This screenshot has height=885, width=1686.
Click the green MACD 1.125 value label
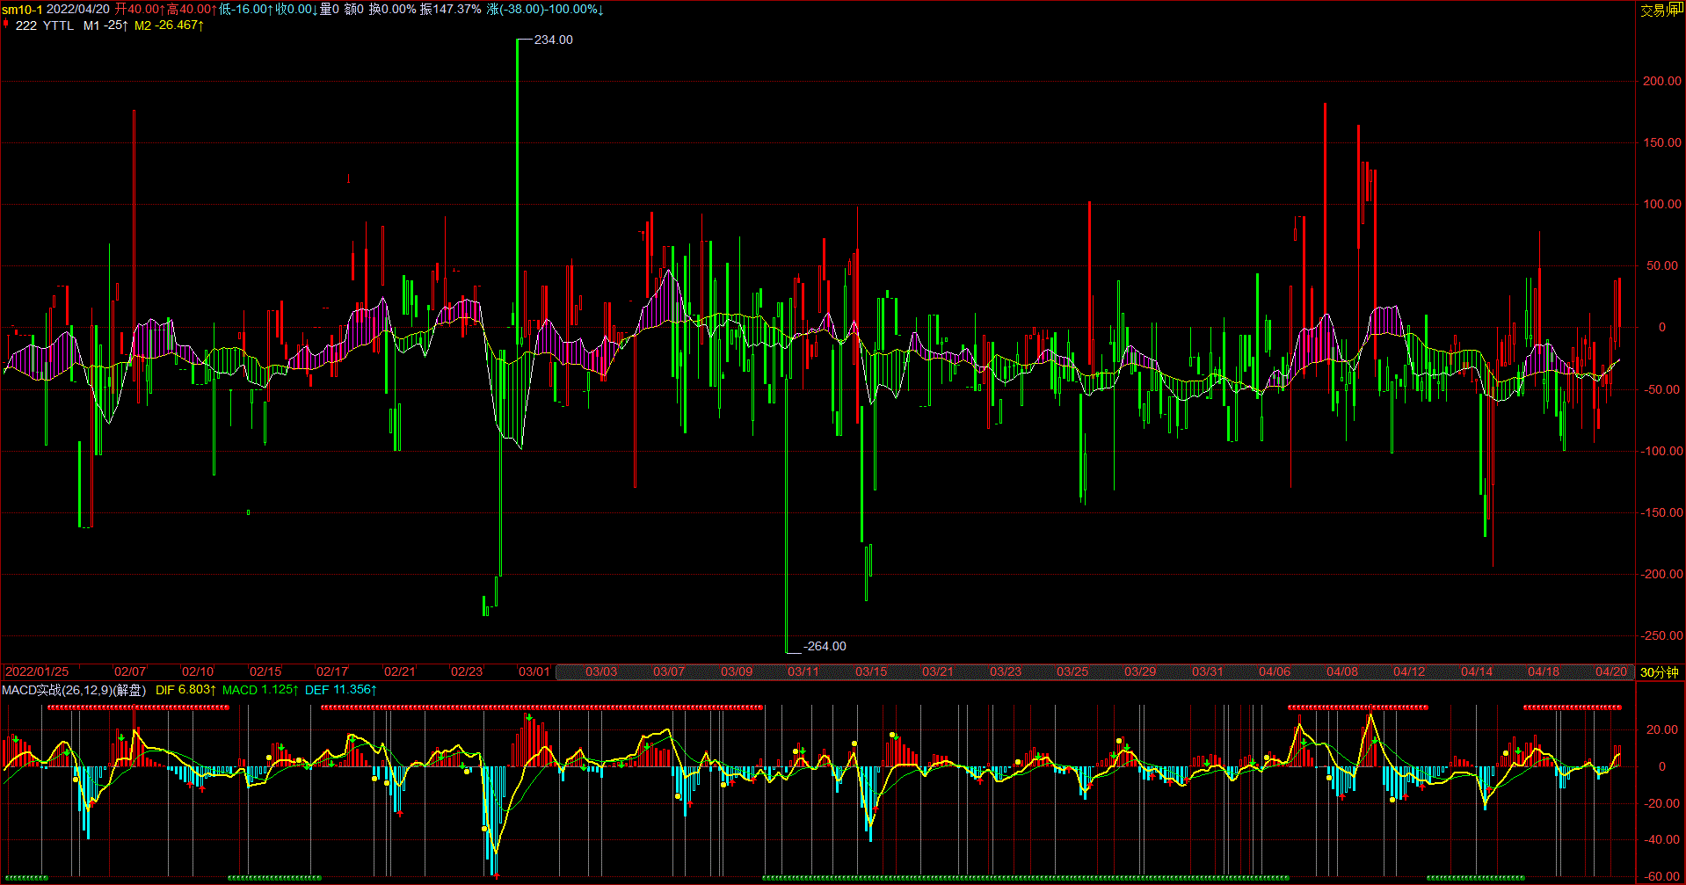tap(260, 690)
